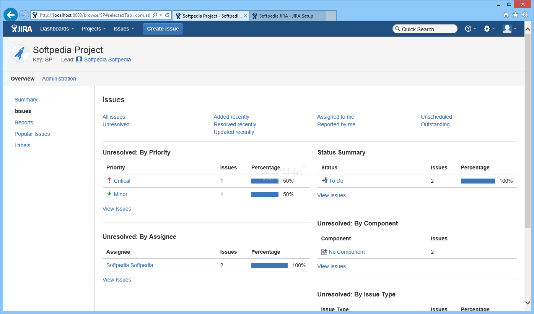Click the Critical priority red arrow icon
This screenshot has height=314, width=534.
click(x=109, y=180)
